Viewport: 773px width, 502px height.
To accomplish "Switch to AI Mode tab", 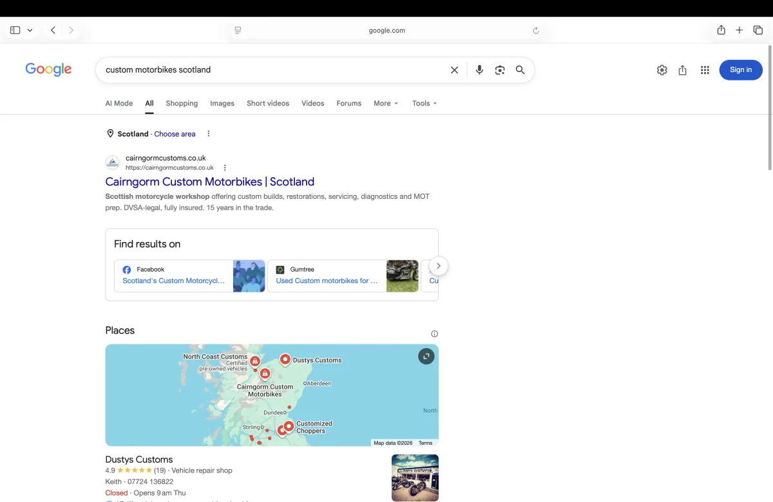I will (x=119, y=103).
